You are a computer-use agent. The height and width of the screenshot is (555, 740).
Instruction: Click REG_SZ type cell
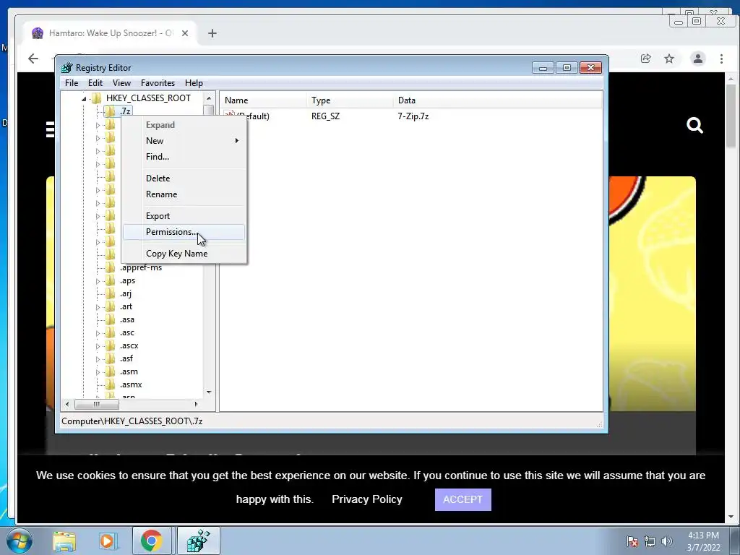(x=326, y=116)
